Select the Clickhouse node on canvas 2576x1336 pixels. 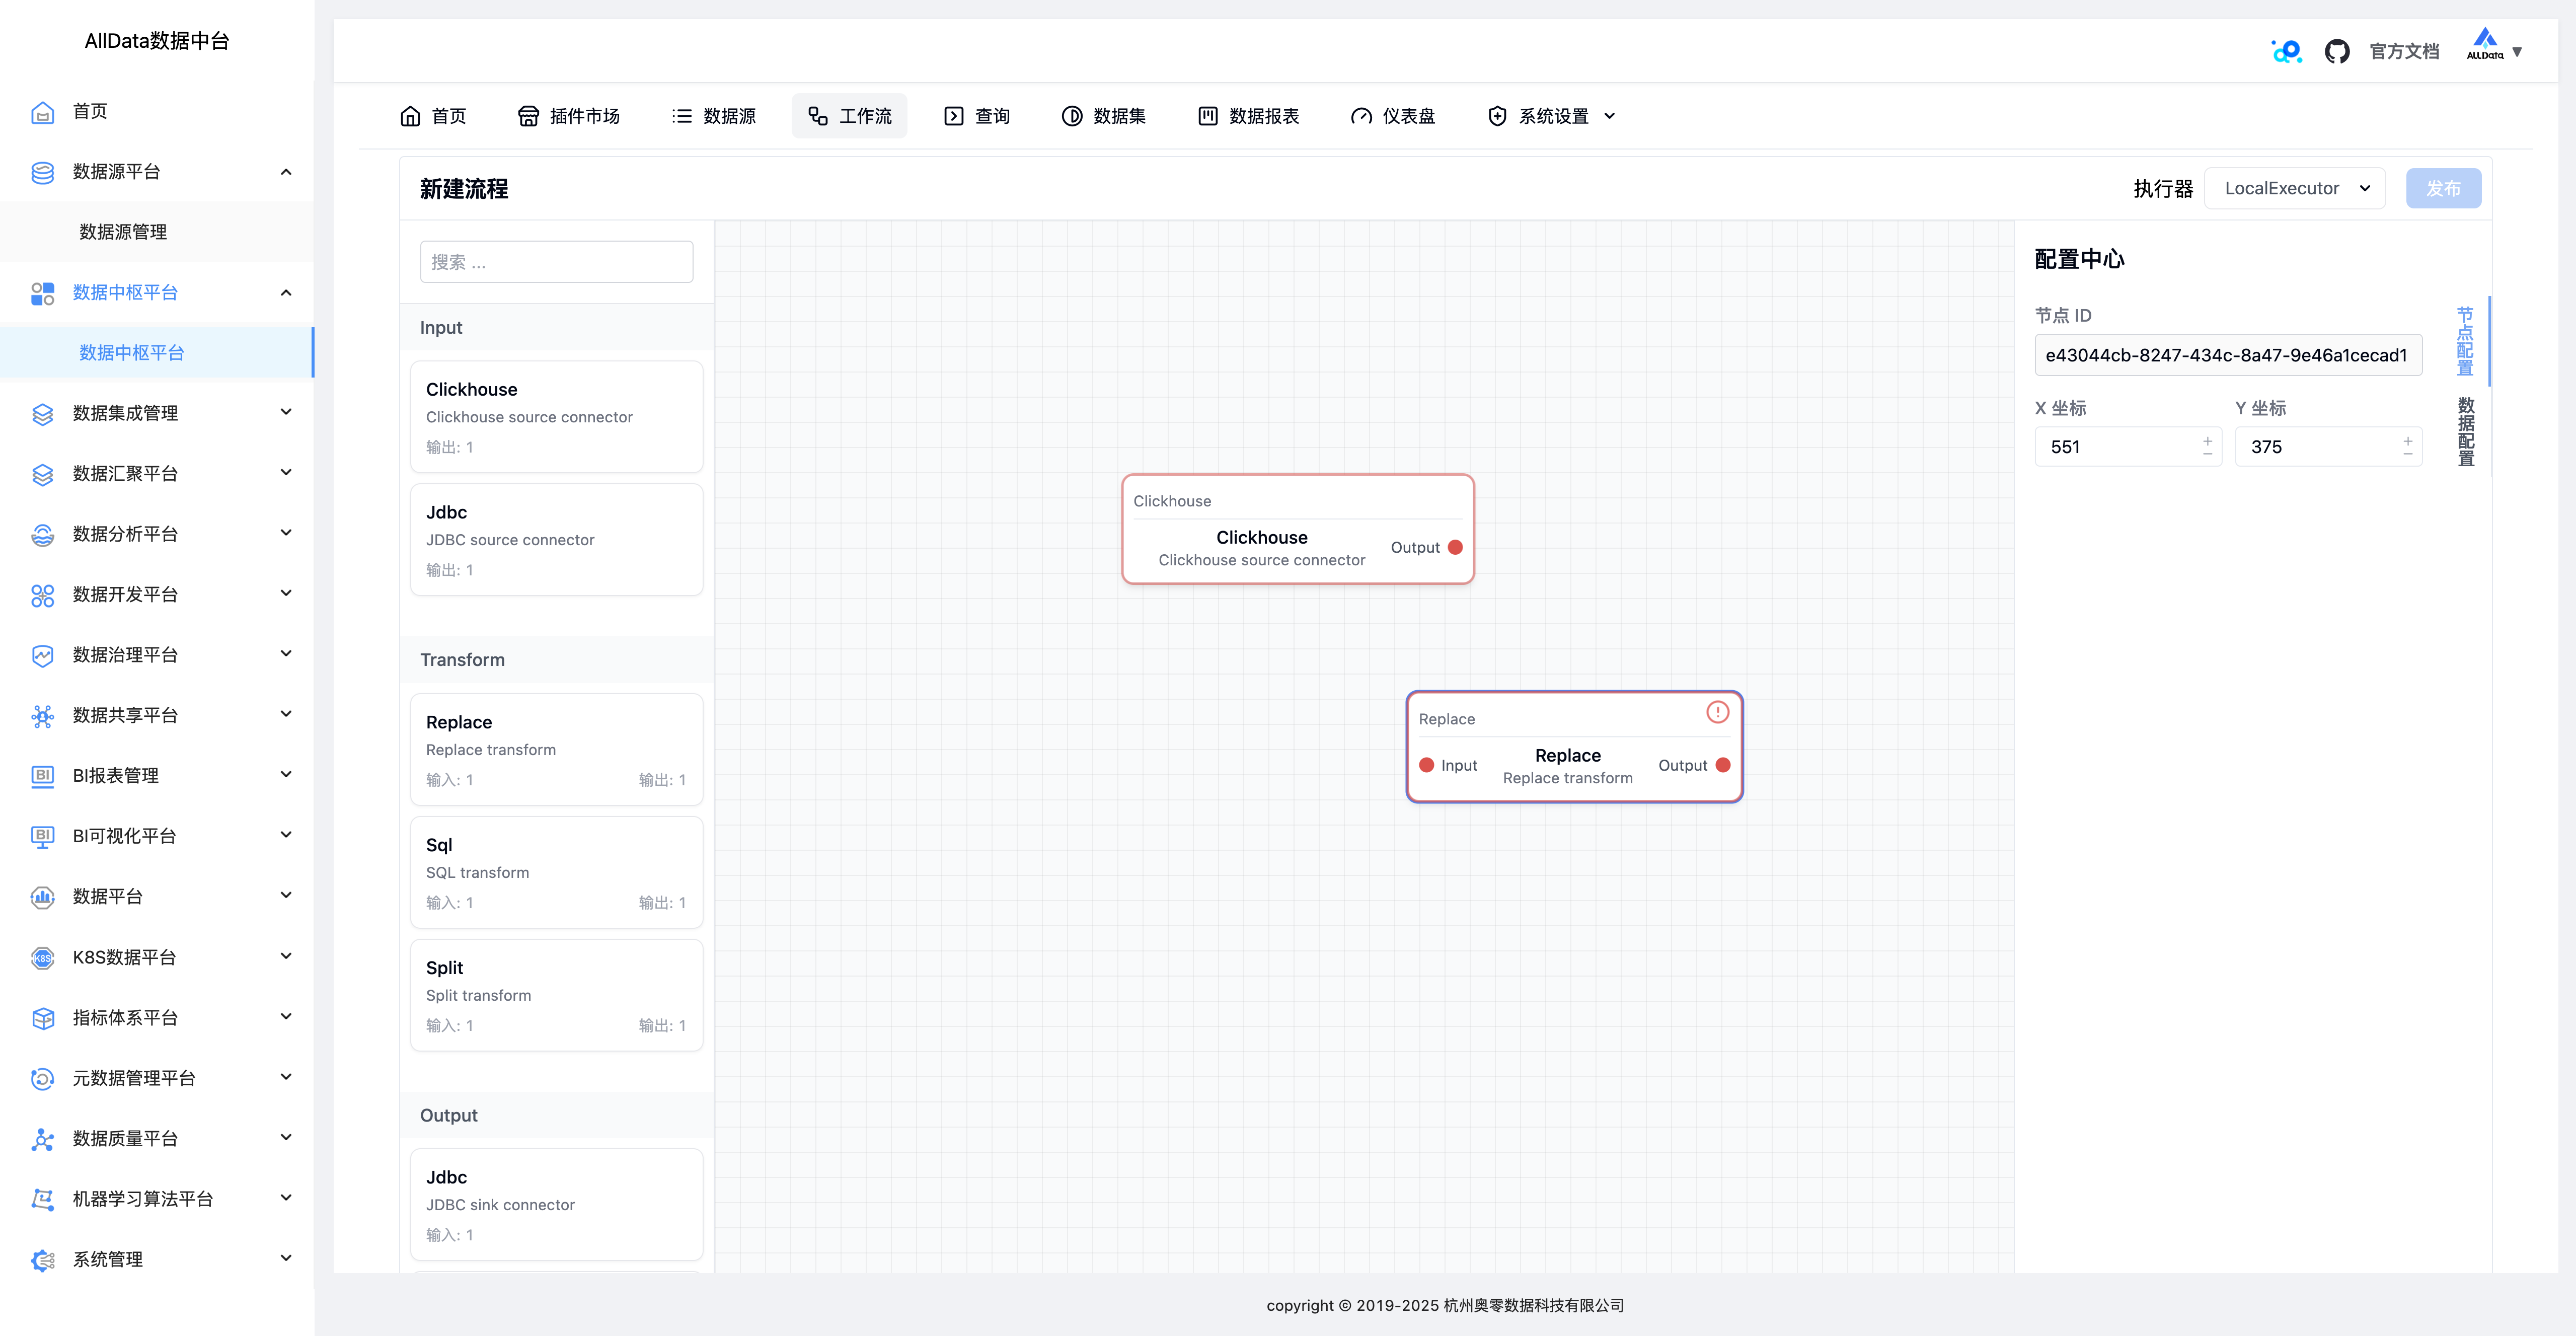1297,529
